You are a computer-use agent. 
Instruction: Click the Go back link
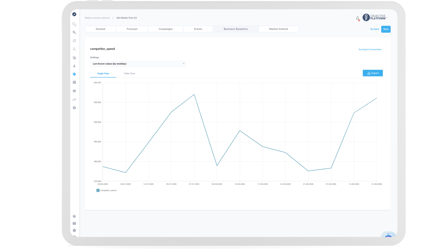point(374,29)
